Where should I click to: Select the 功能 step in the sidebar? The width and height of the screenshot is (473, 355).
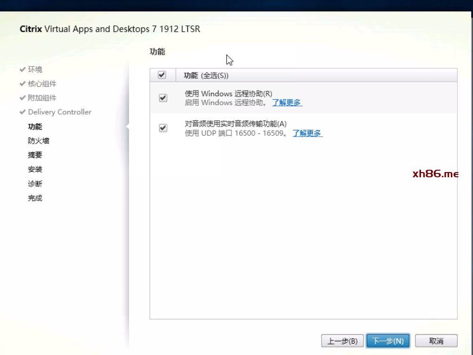click(x=35, y=126)
